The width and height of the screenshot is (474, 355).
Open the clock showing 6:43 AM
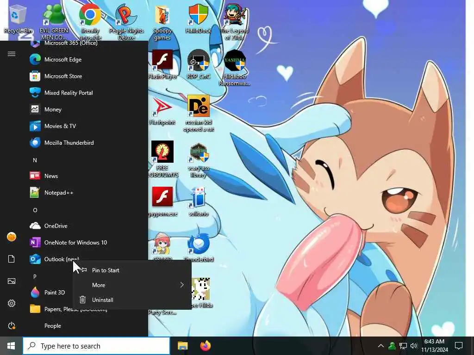click(434, 346)
